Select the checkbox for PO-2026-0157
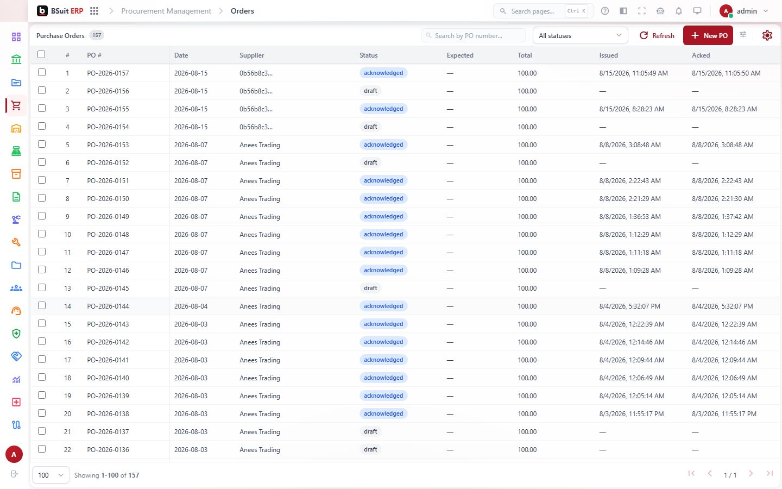Screen dimensions: 782x489 pyautogui.click(x=42, y=72)
